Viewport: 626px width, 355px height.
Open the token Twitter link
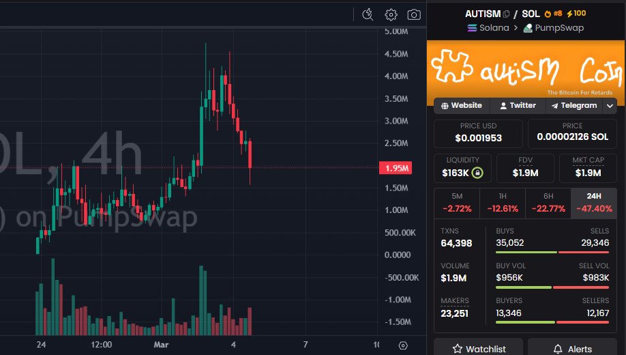(518, 106)
